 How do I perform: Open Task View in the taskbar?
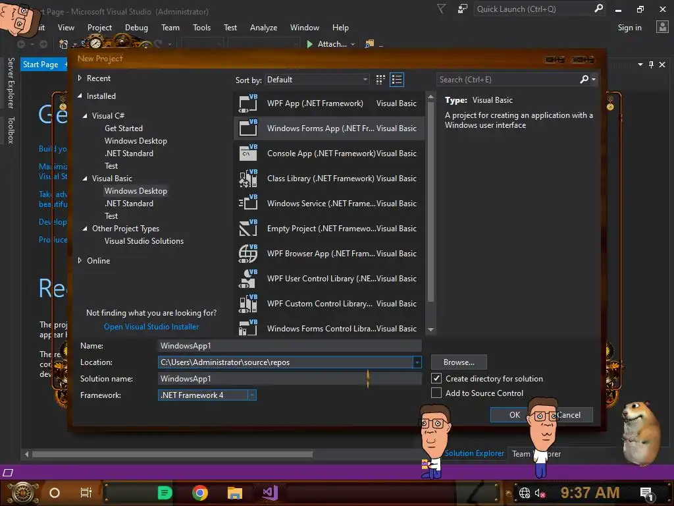pyautogui.click(x=86, y=493)
